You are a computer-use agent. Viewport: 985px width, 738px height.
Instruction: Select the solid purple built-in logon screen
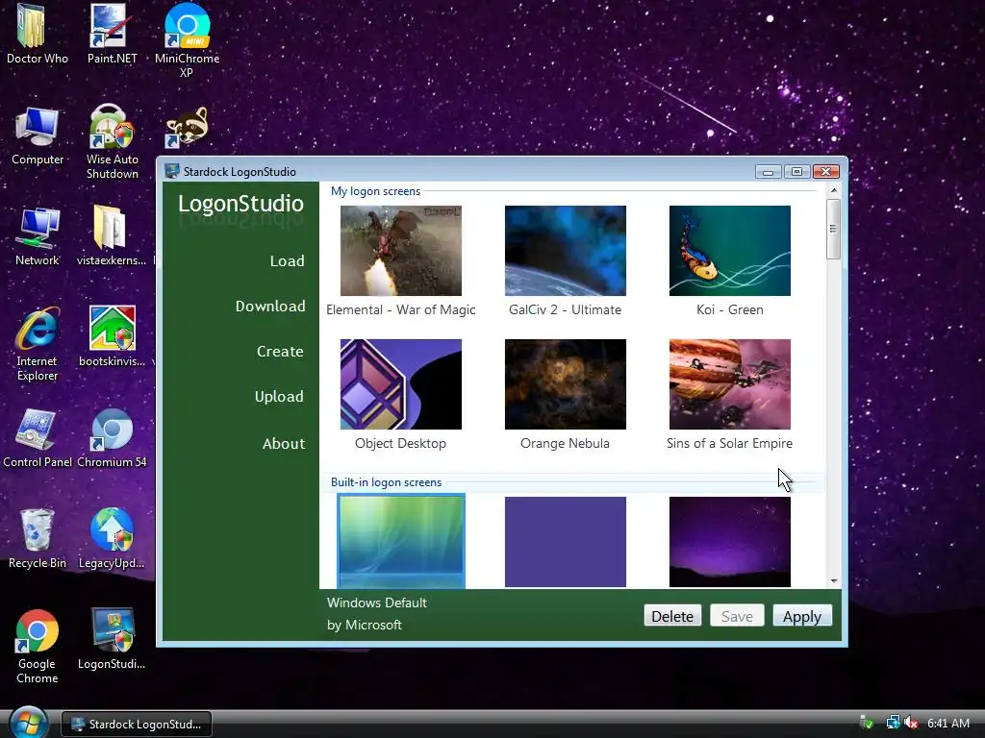tap(566, 542)
